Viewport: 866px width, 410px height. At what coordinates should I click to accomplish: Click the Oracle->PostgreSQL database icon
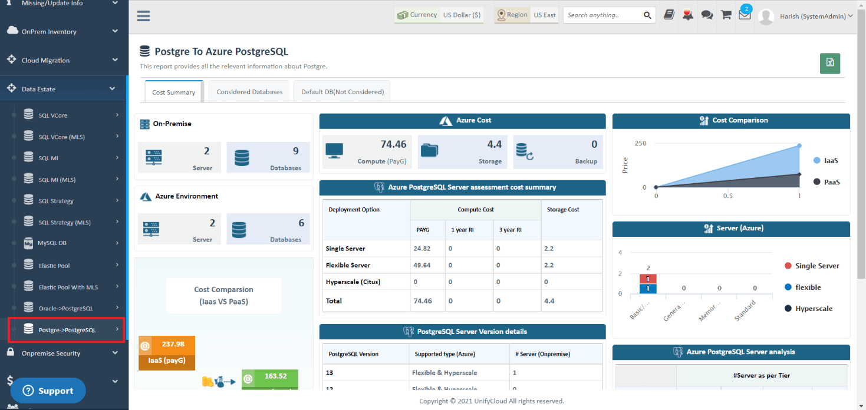(x=28, y=307)
